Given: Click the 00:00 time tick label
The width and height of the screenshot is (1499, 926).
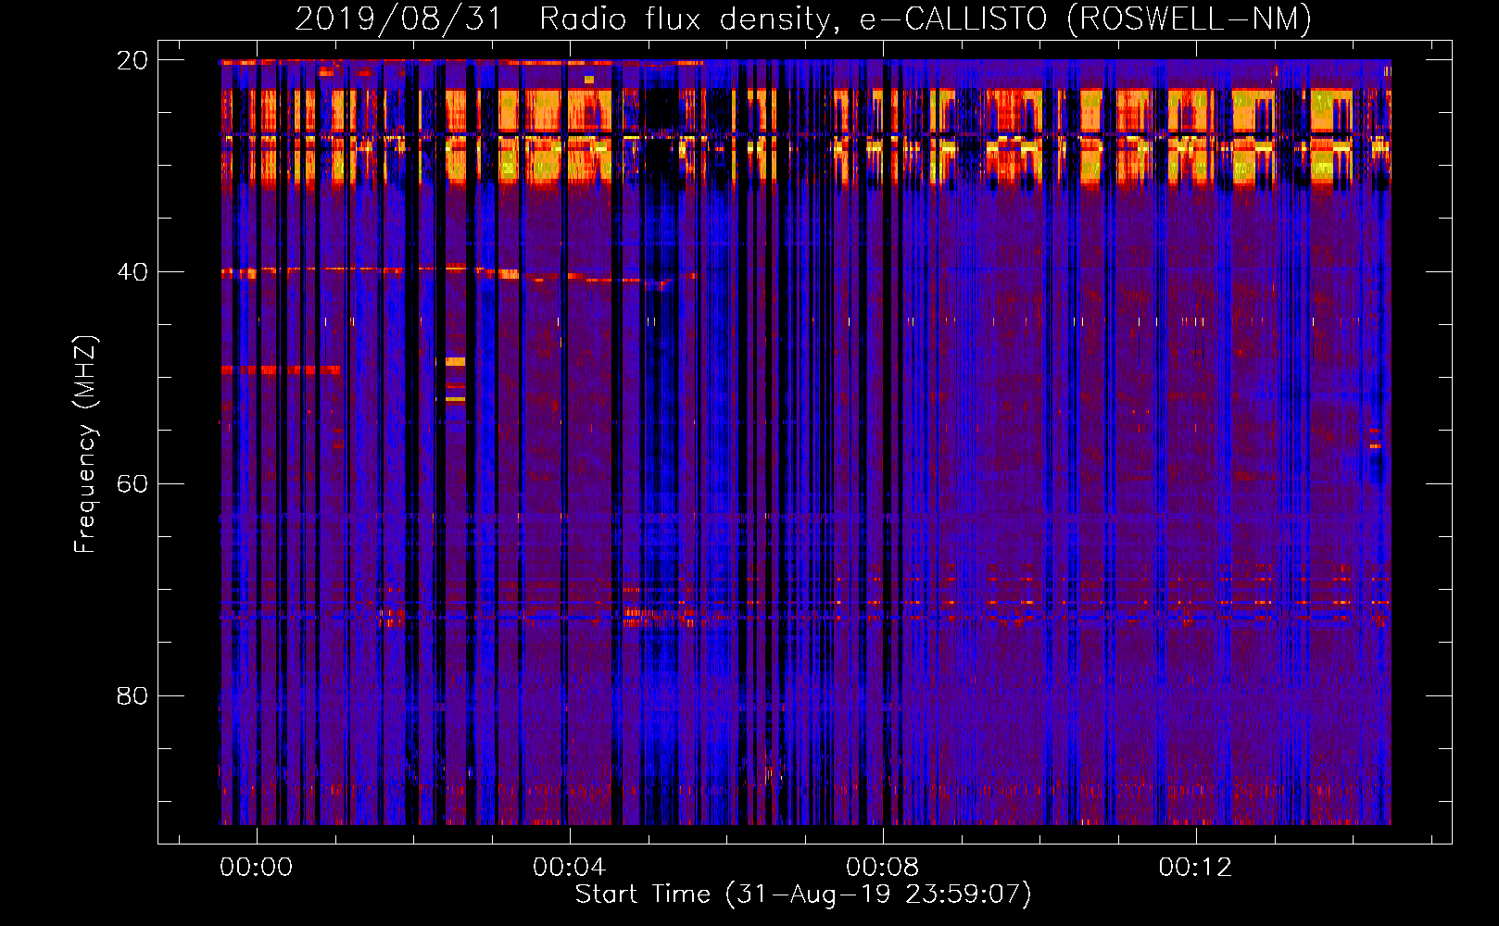Looking at the screenshot, I should [x=257, y=867].
